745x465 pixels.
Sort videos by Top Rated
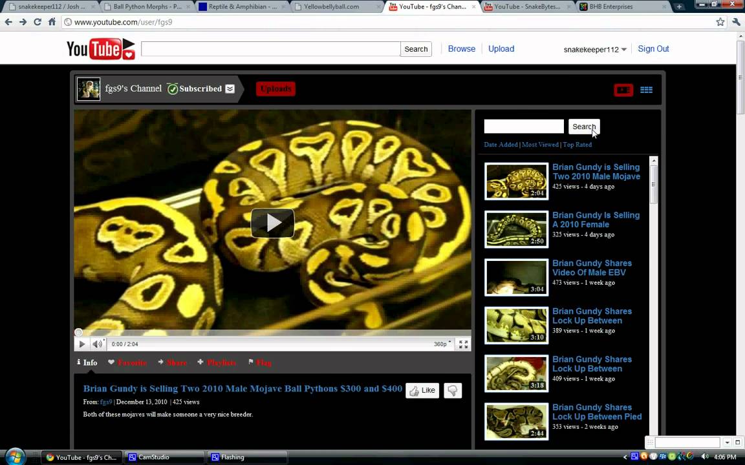578,145
